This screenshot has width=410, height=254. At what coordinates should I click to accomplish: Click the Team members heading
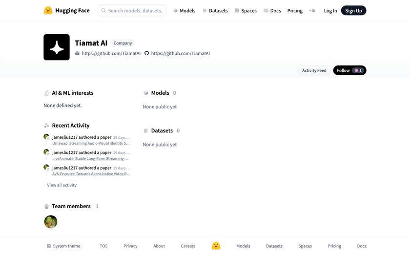click(71, 206)
